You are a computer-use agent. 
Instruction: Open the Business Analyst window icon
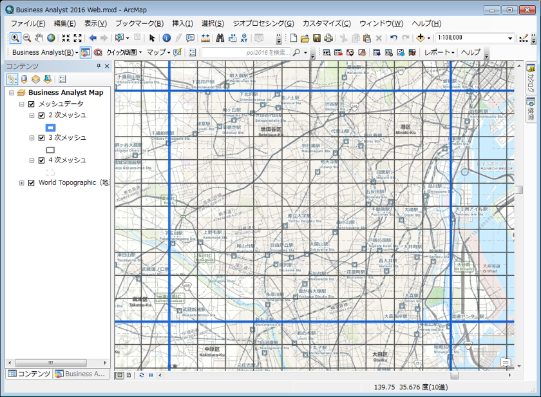coord(86,52)
